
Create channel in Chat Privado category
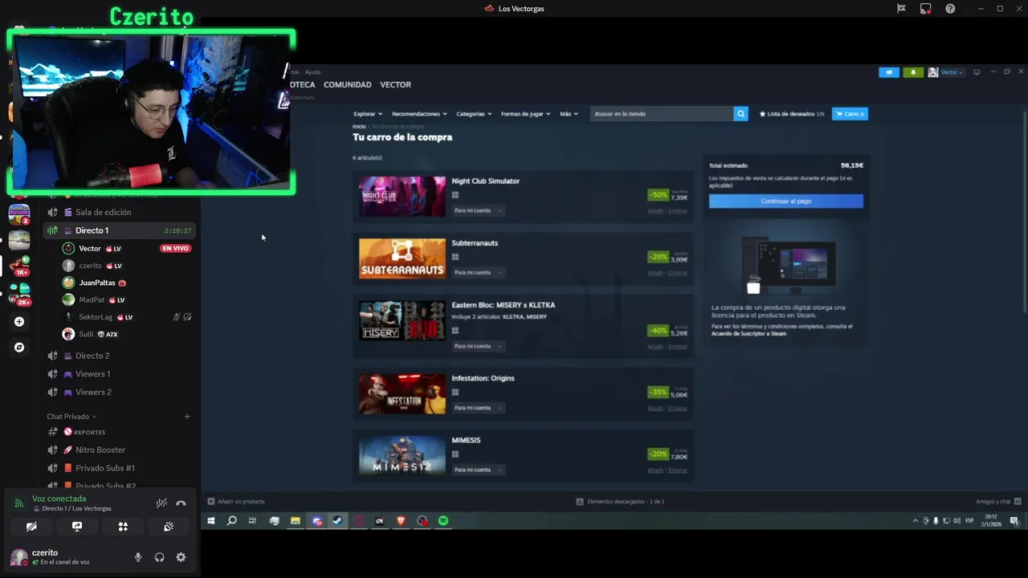point(187,417)
